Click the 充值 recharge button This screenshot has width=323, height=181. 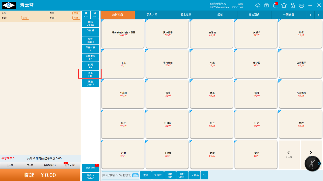[x=25, y=18]
